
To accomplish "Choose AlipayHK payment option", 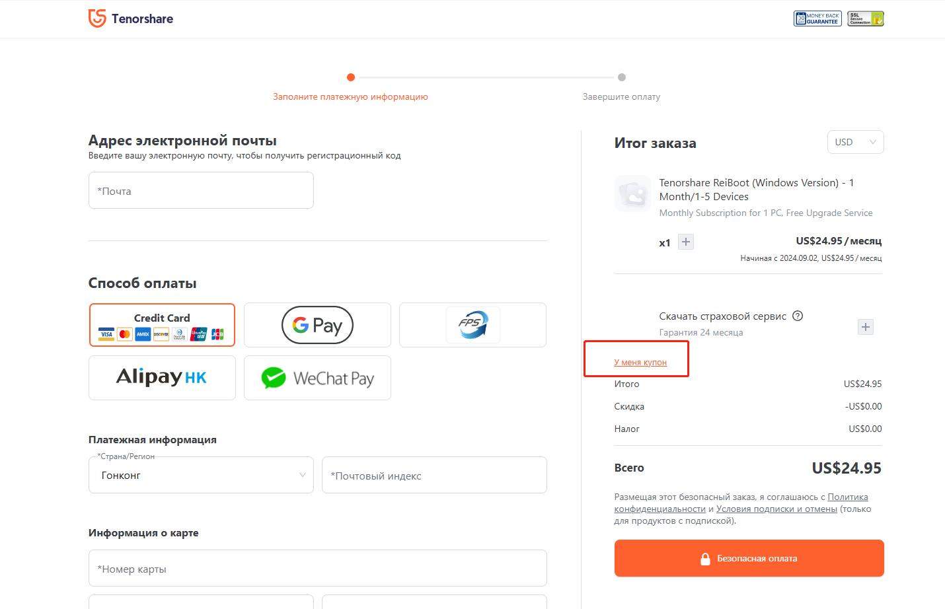I will (x=162, y=378).
